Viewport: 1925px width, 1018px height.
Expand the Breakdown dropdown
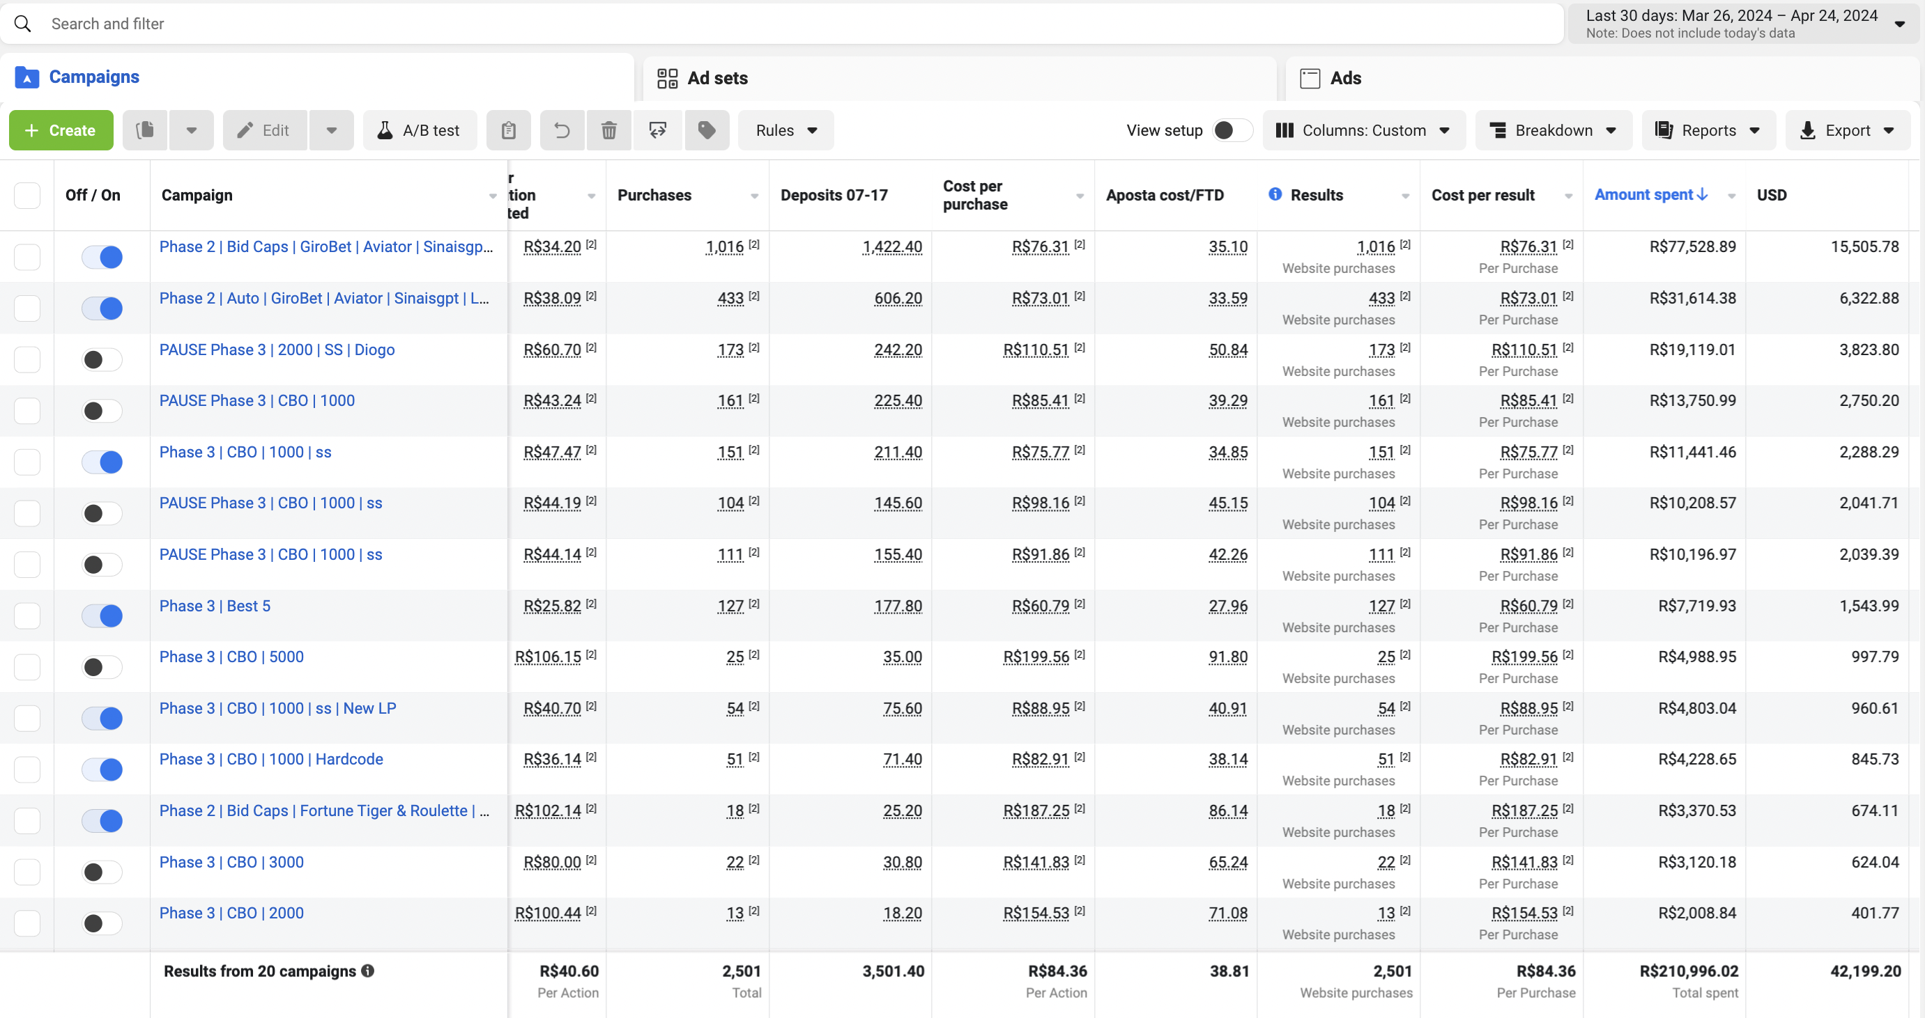coord(1553,131)
